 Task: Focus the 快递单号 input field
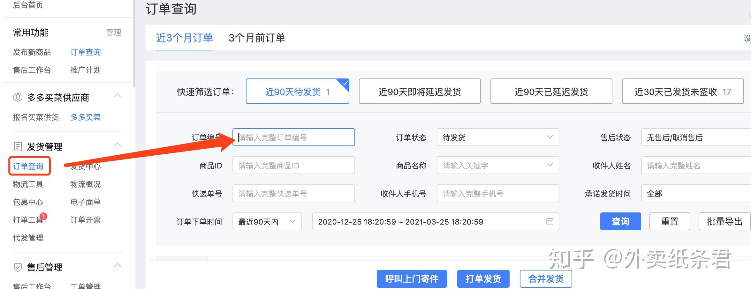293,193
